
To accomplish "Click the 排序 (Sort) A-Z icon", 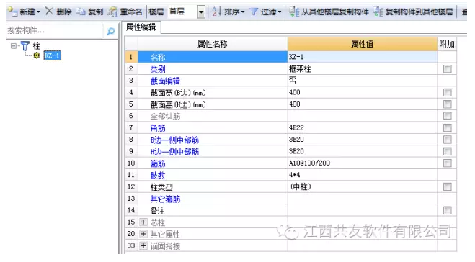I will click(216, 12).
